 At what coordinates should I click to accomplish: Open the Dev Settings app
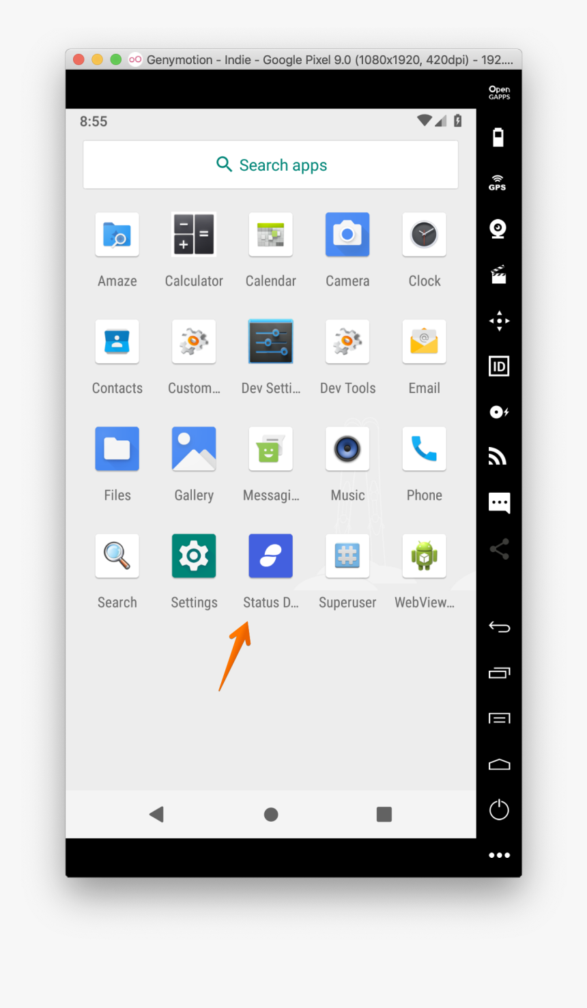[x=271, y=342]
